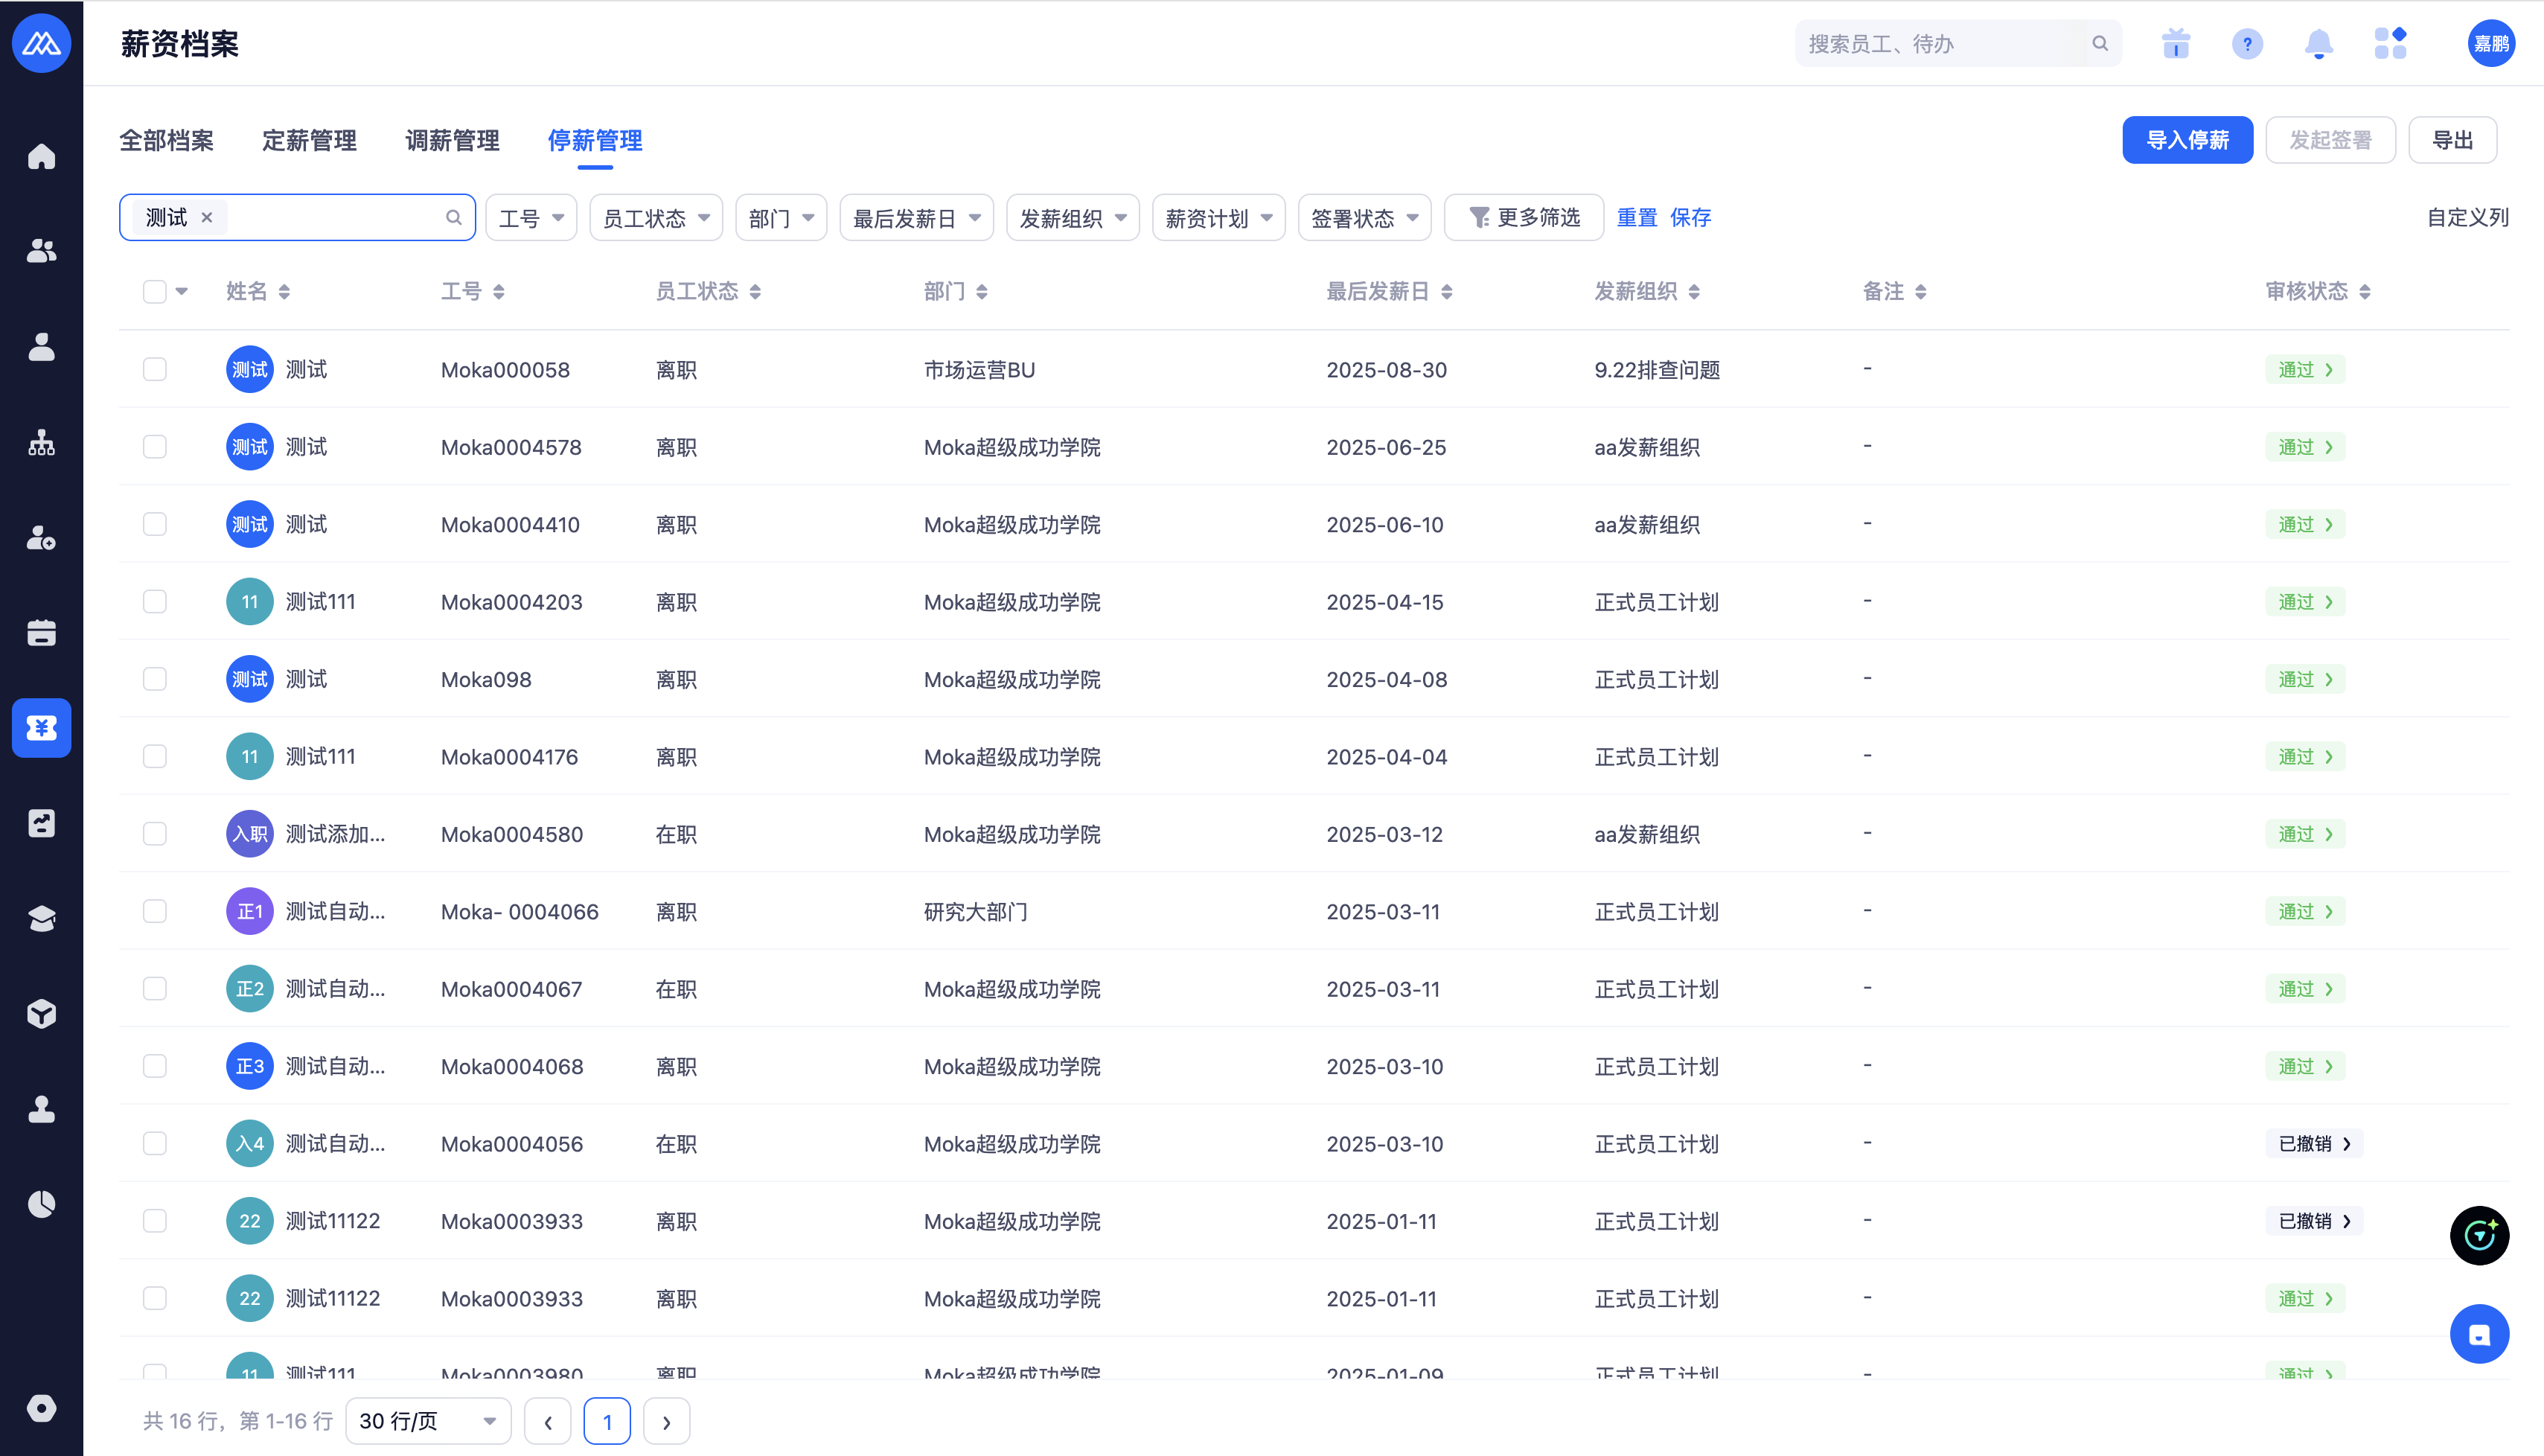Expand the 员工状态 filter dropdown
Image resolution: width=2544 pixels, height=1456 pixels.
656,218
